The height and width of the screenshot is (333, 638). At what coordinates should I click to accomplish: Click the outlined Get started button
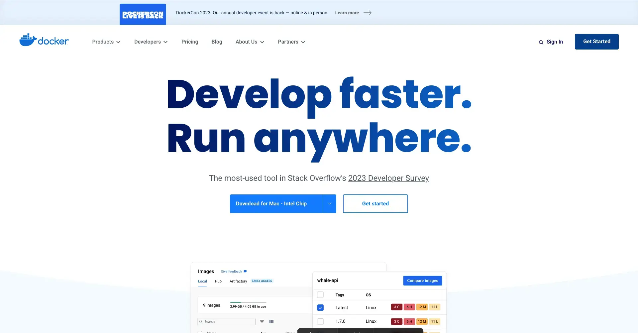[x=375, y=204]
